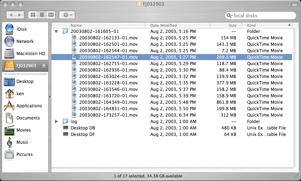301x181 pixels.
Task: Eject the FJ032903 volume
Action: [x=44, y=66]
